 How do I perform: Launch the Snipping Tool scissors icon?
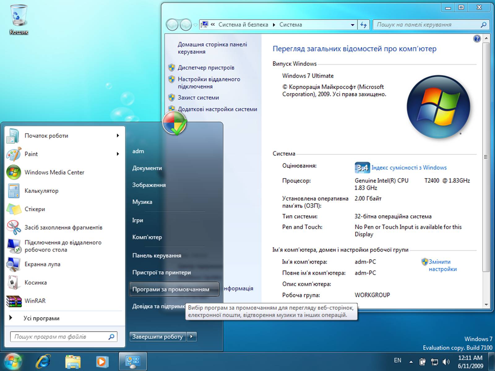click(13, 227)
